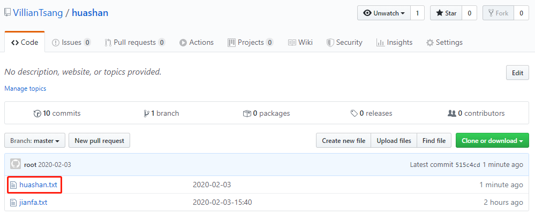Click Upload files button

tap(394, 141)
